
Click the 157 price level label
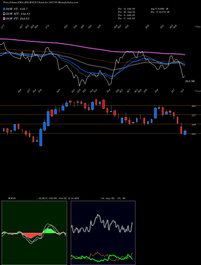pyautogui.click(x=193, y=115)
